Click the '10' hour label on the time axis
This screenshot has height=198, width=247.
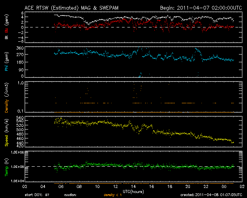click(x=97, y=186)
